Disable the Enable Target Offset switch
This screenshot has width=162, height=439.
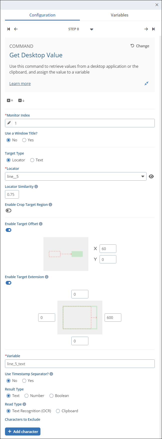8,230
